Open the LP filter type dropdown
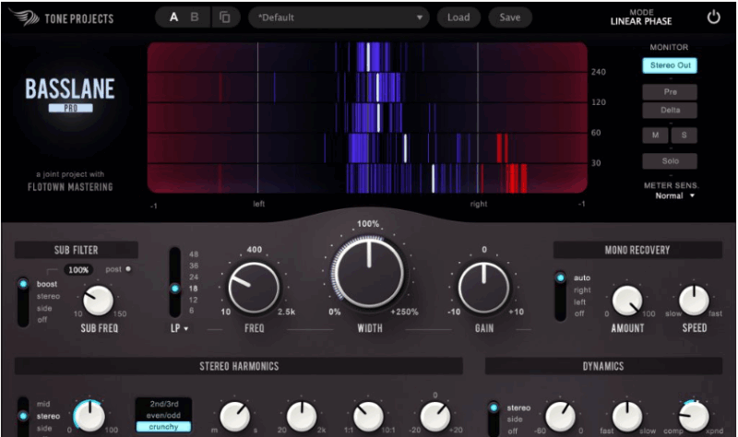The width and height of the screenshot is (738, 437). [x=179, y=328]
